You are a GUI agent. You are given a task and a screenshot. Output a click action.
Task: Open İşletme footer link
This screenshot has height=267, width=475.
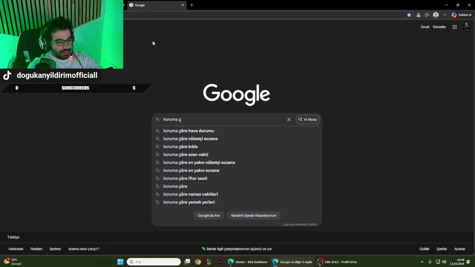[55, 249]
